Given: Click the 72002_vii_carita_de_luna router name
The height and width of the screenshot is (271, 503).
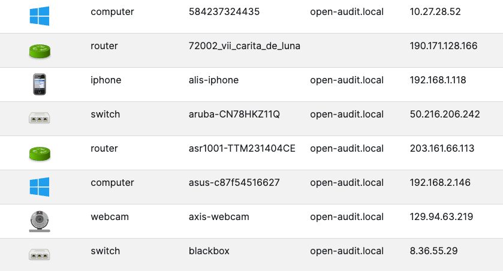Looking at the screenshot, I should [x=244, y=46].
